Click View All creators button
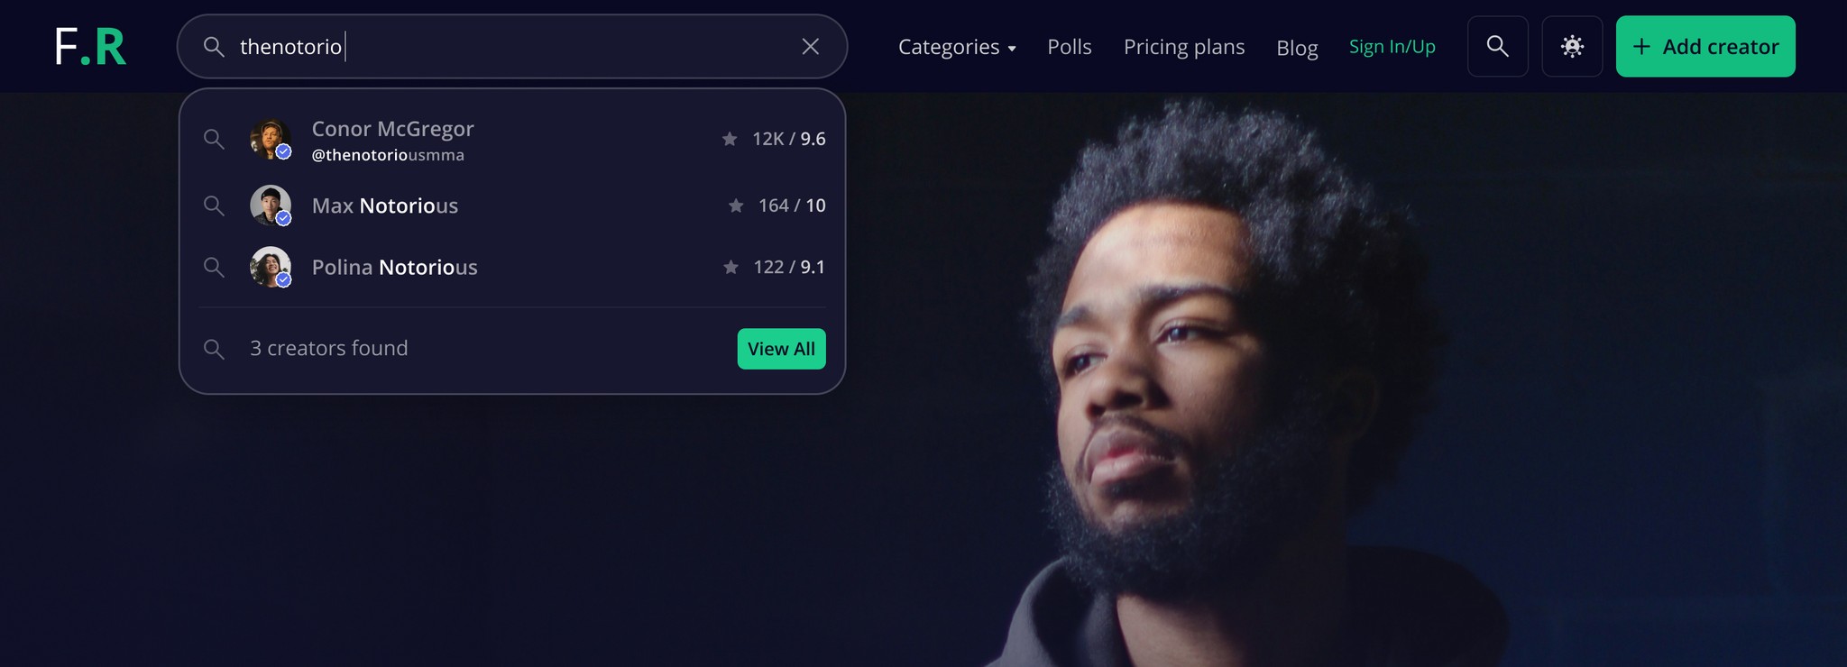The image size is (1847, 667). [781, 349]
